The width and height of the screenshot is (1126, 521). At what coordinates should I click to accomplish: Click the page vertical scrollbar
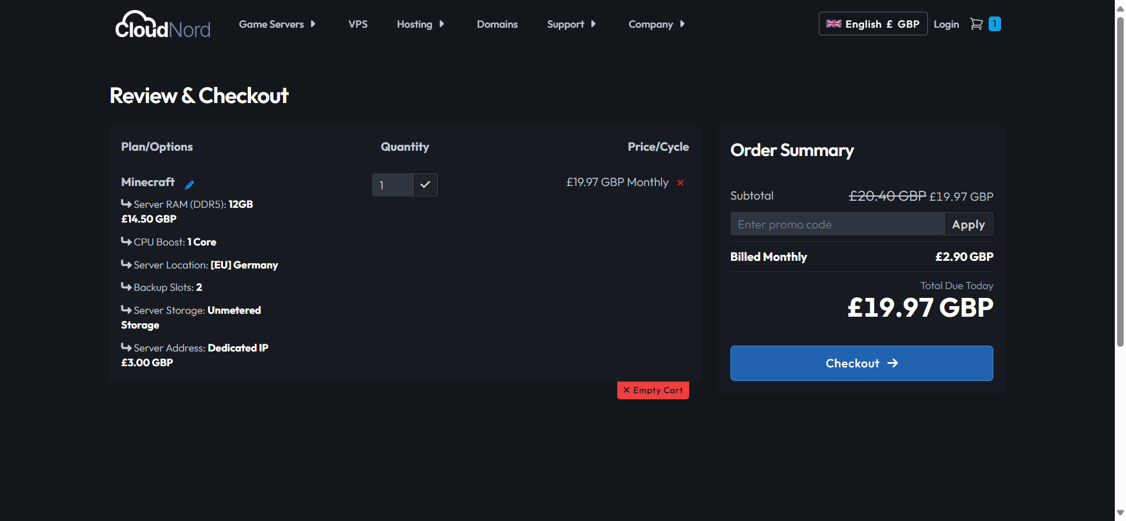click(x=1120, y=182)
